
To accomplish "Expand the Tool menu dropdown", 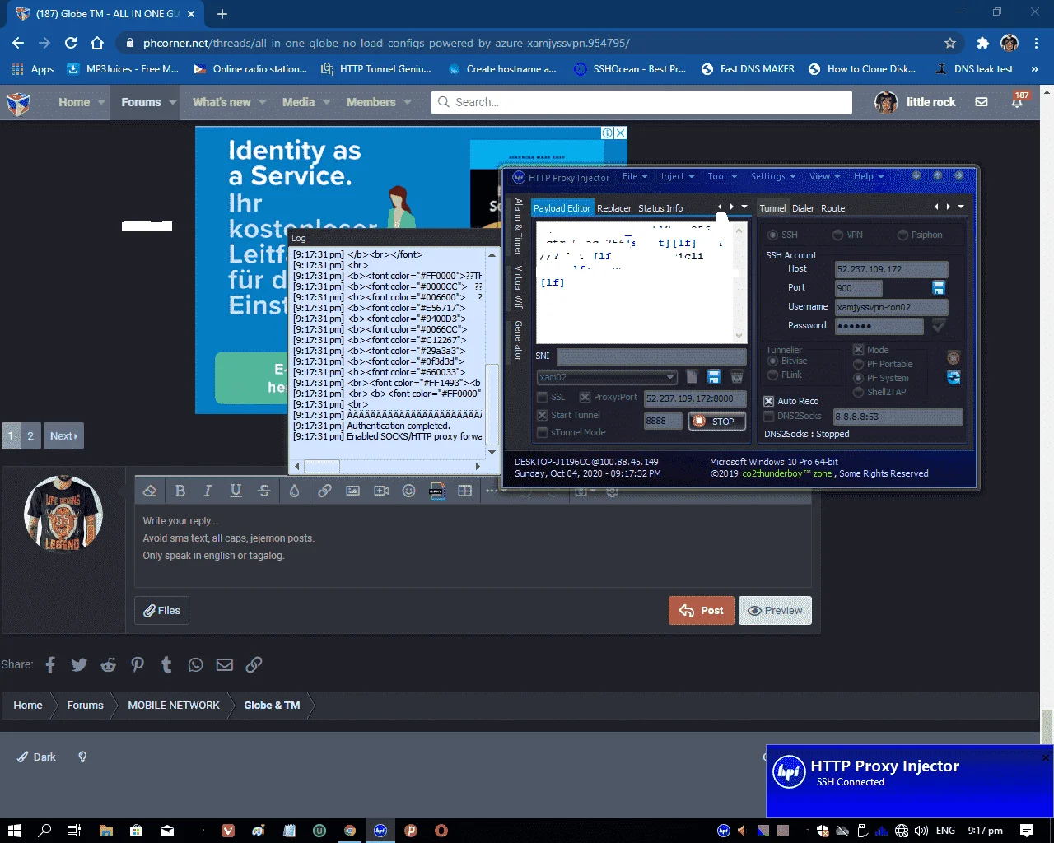I will tap(722, 177).
